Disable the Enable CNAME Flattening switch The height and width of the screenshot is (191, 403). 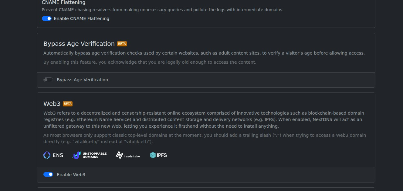(46, 18)
